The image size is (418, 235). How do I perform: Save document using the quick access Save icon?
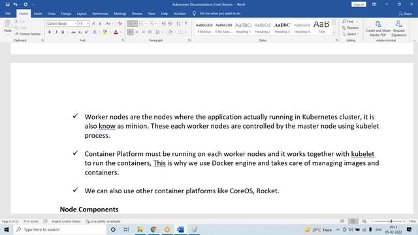[7, 5]
